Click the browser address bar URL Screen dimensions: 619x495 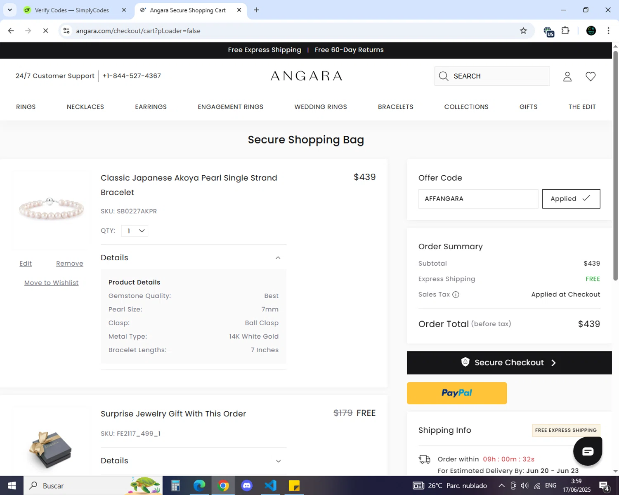pos(138,31)
